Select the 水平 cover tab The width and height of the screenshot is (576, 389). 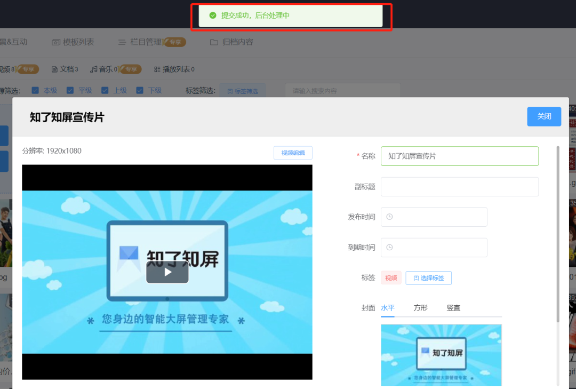pyautogui.click(x=388, y=308)
